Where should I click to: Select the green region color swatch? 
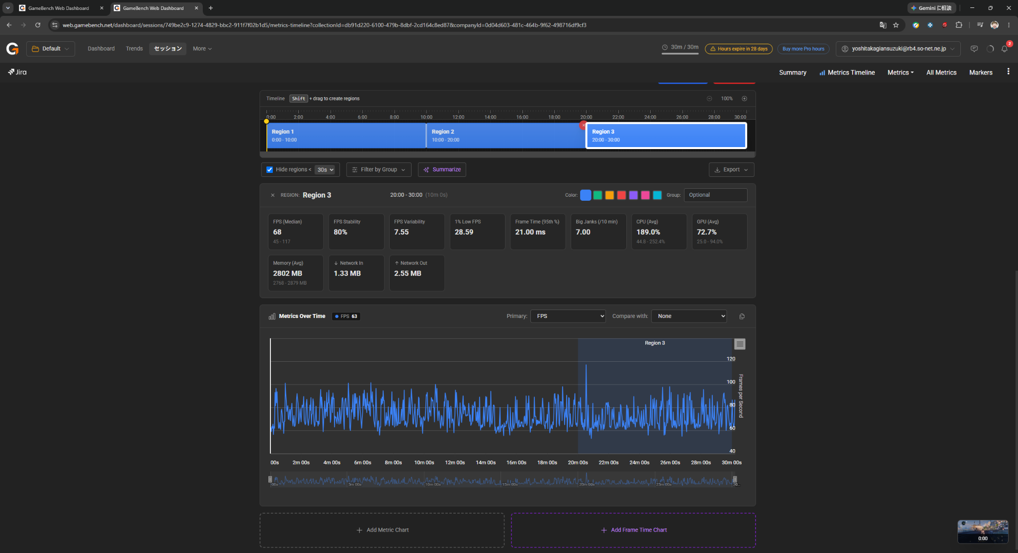pyautogui.click(x=597, y=195)
